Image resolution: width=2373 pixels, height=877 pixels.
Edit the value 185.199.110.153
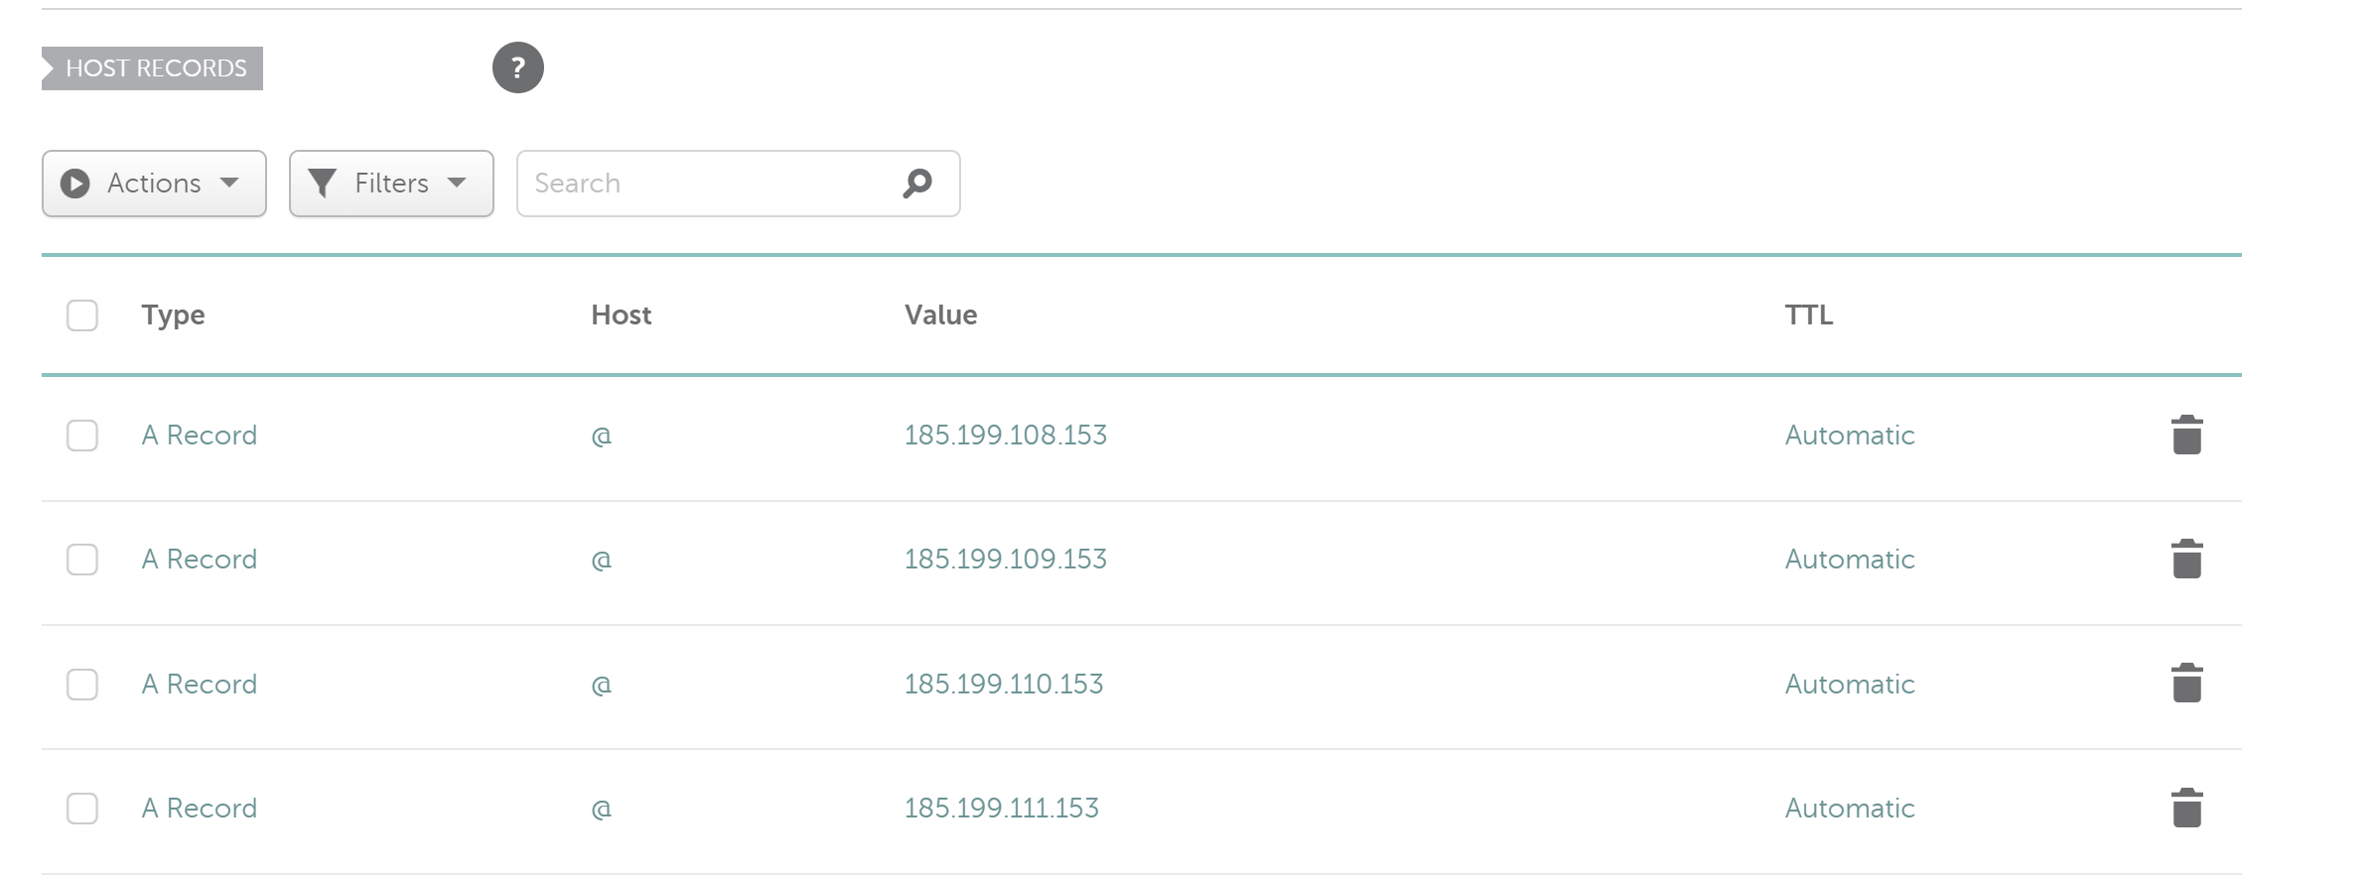(1003, 685)
